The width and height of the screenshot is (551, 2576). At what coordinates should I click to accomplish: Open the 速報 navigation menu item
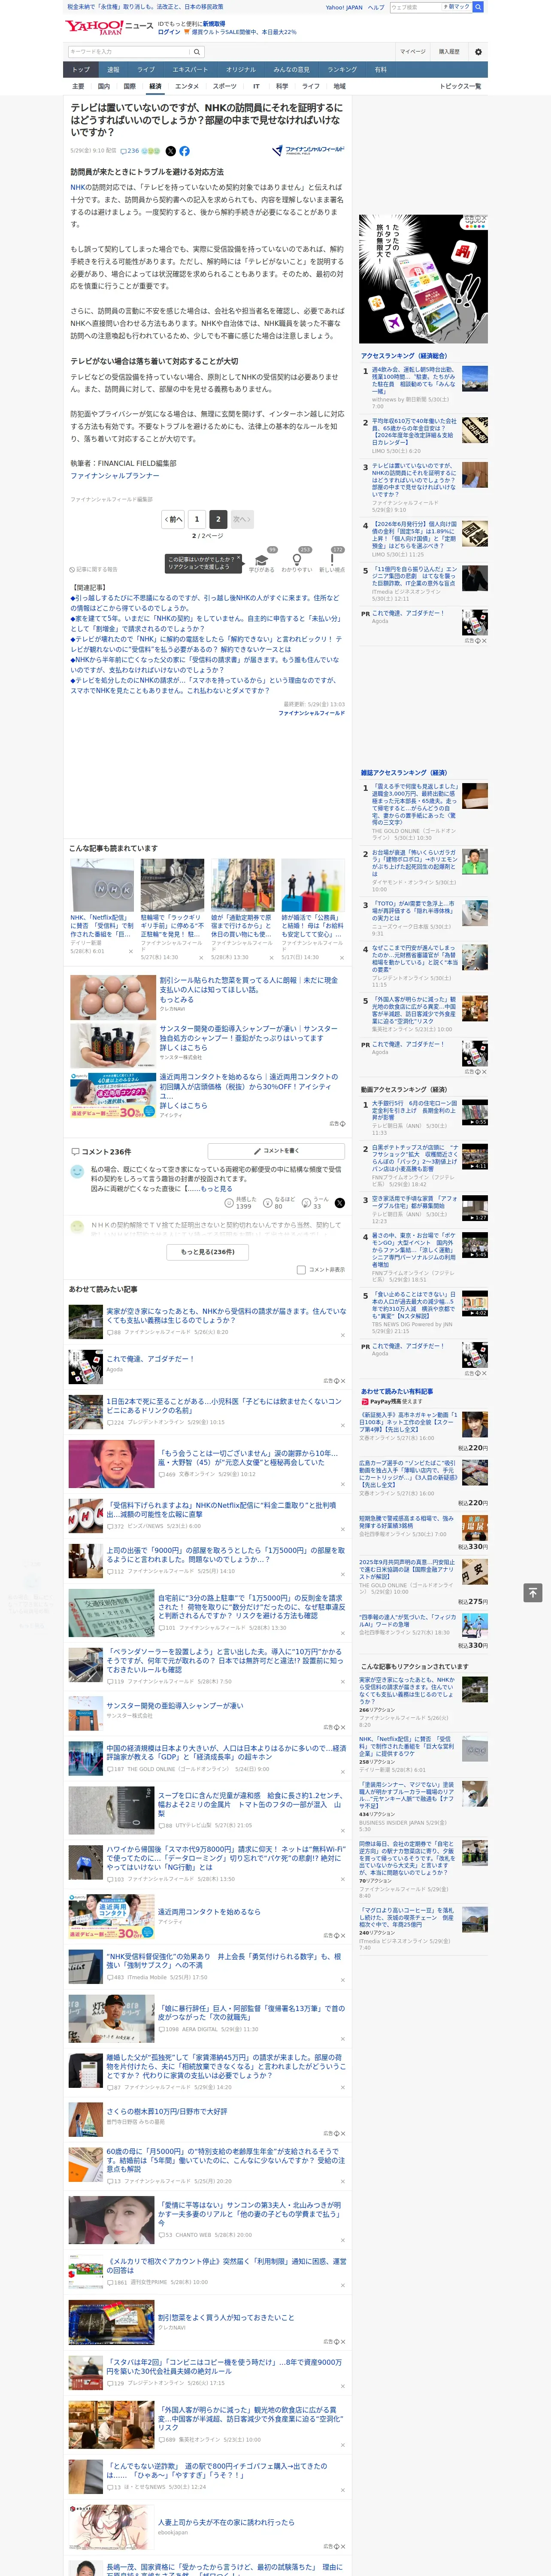tap(113, 69)
